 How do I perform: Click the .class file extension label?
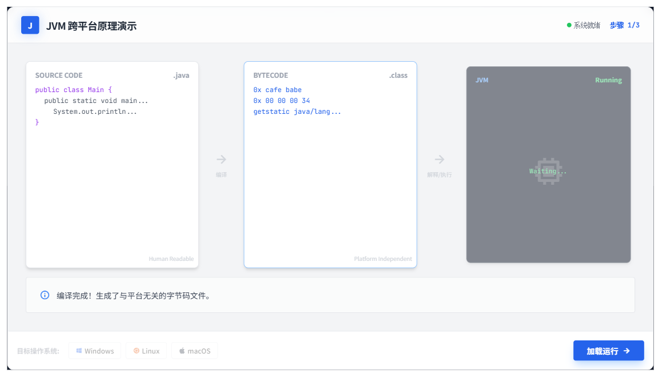(x=398, y=76)
